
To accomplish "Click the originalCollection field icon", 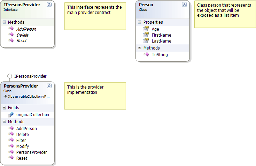I will (11, 115).
